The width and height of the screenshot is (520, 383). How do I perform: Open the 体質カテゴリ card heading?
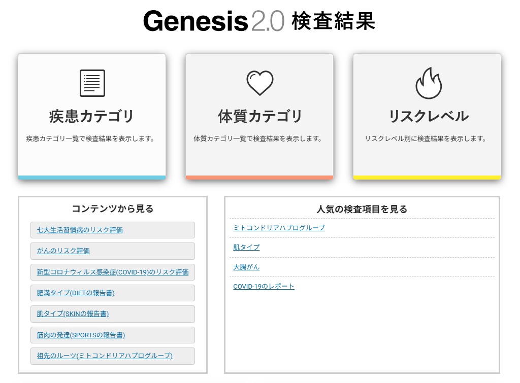tap(259, 116)
